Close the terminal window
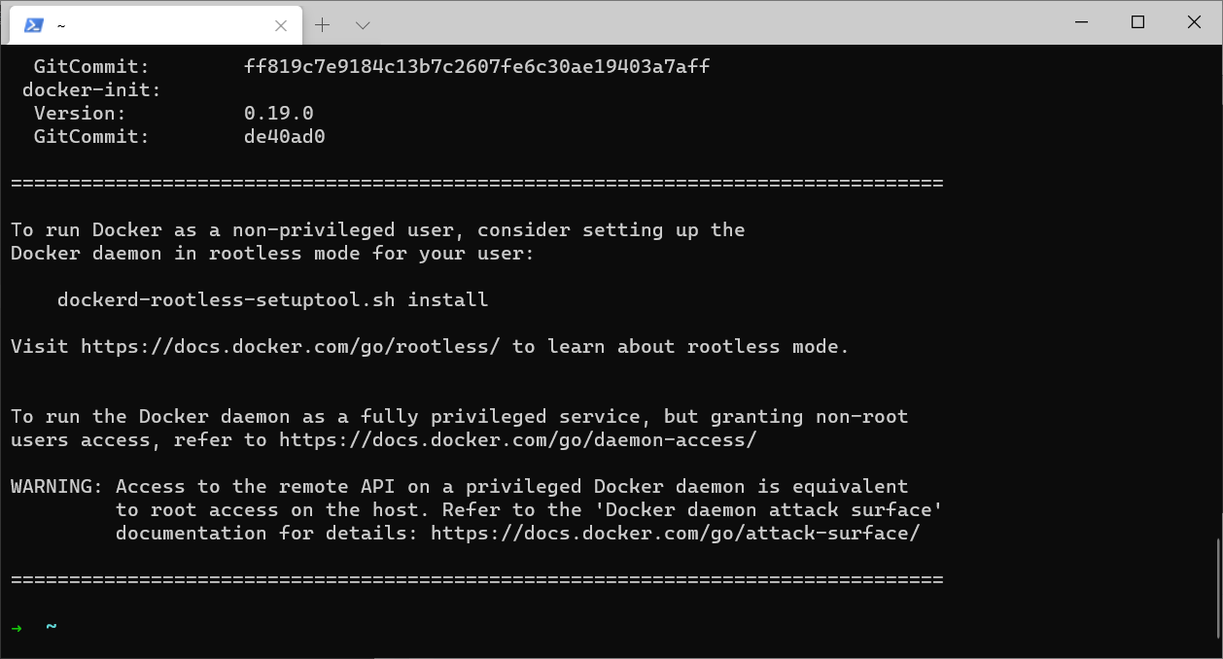1223x659 pixels. [x=1194, y=22]
